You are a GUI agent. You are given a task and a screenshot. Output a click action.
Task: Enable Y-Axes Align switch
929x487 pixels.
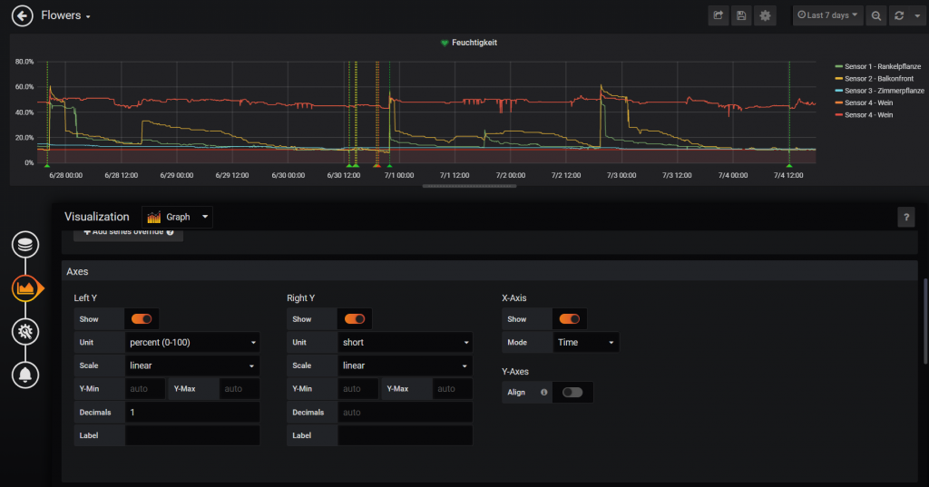pyautogui.click(x=572, y=392)
